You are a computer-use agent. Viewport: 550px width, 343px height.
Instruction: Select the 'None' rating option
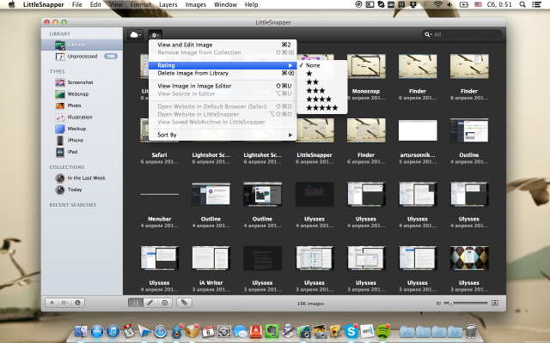coord(313,65)
